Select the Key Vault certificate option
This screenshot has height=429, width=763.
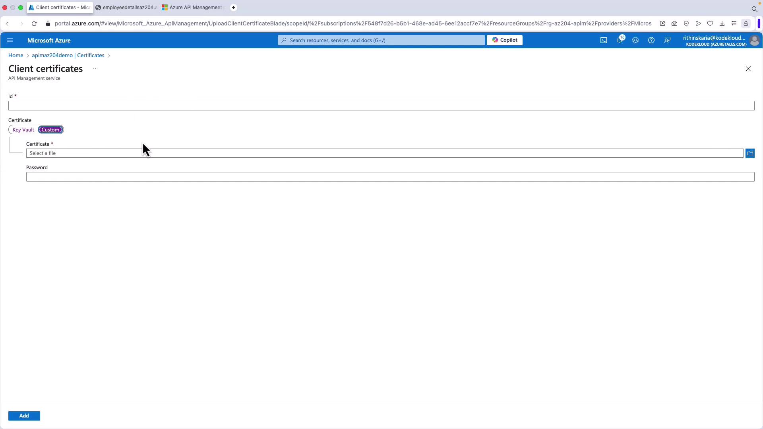click(x=23, y=129)
